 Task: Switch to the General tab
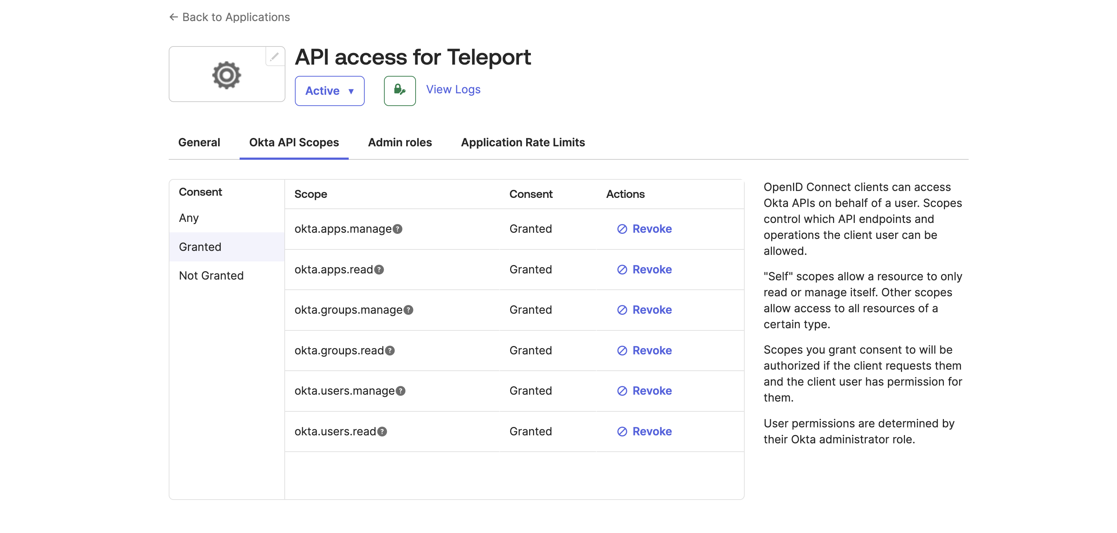199,142
